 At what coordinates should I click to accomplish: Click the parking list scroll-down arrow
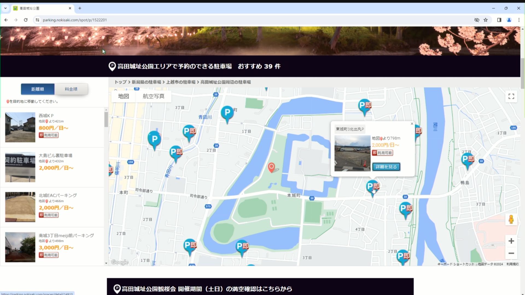pos(106,263)
